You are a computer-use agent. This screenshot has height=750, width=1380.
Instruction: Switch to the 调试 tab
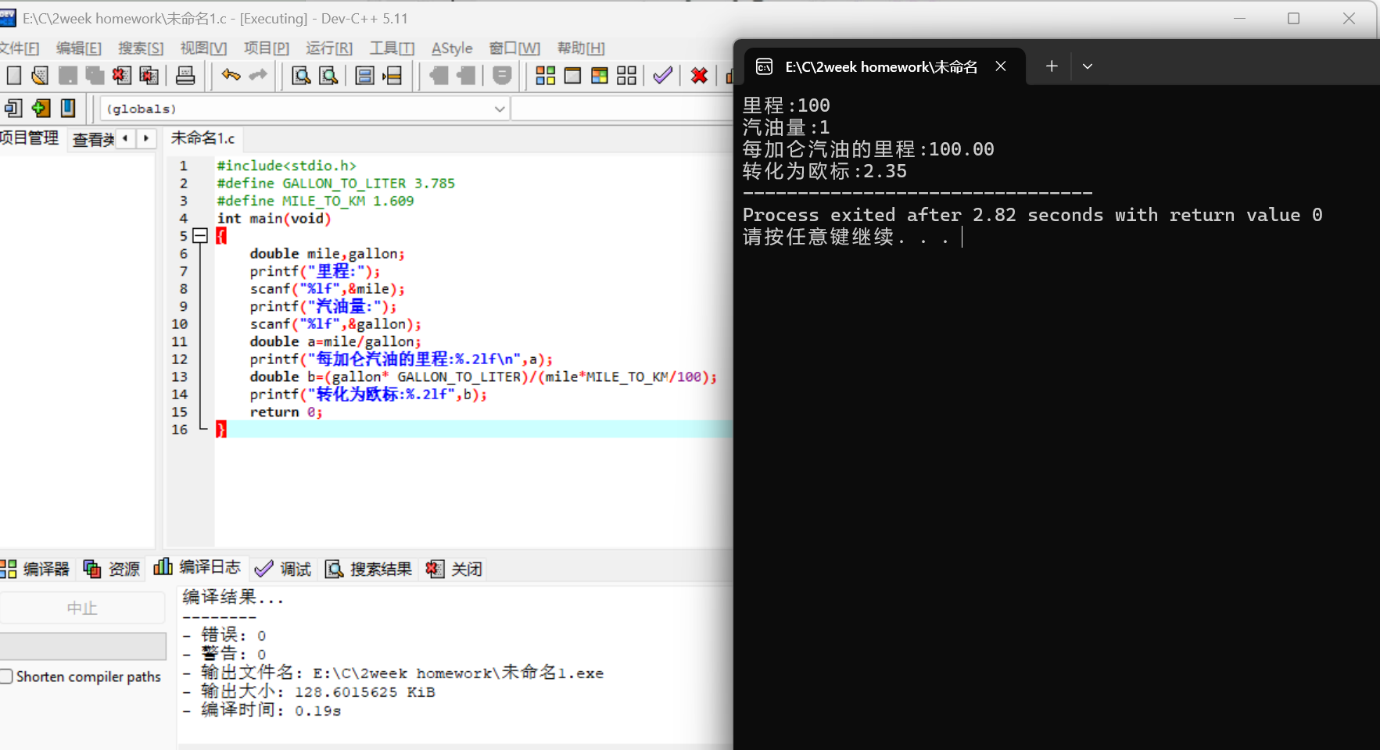click(283, 569)
